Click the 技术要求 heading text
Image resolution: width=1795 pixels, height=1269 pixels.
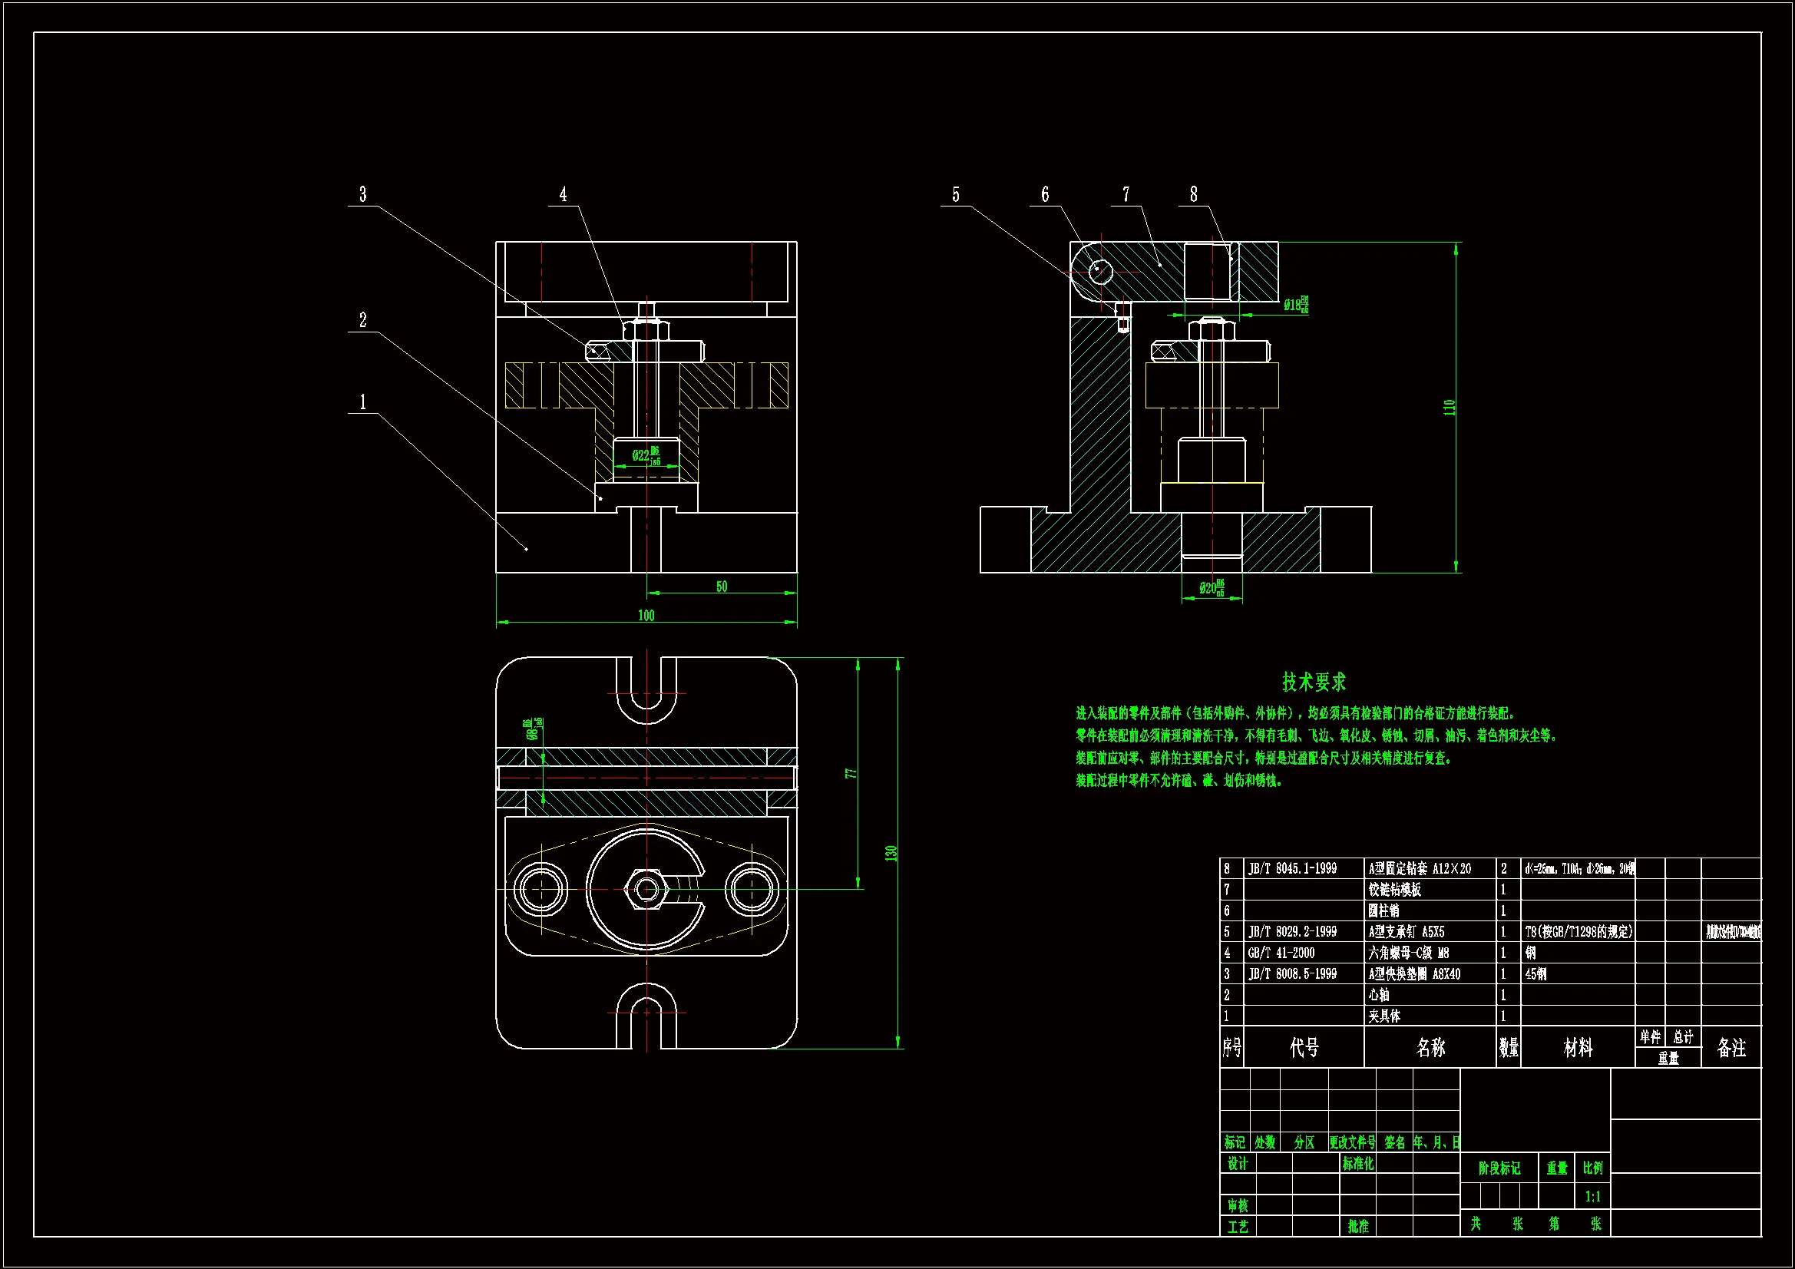[1314, 682]
